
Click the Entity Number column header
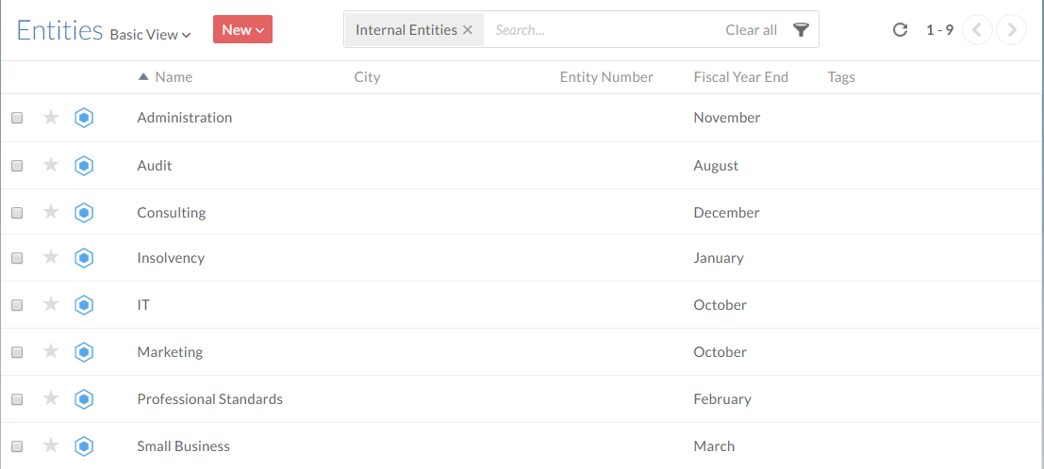[x=606, y=77]
